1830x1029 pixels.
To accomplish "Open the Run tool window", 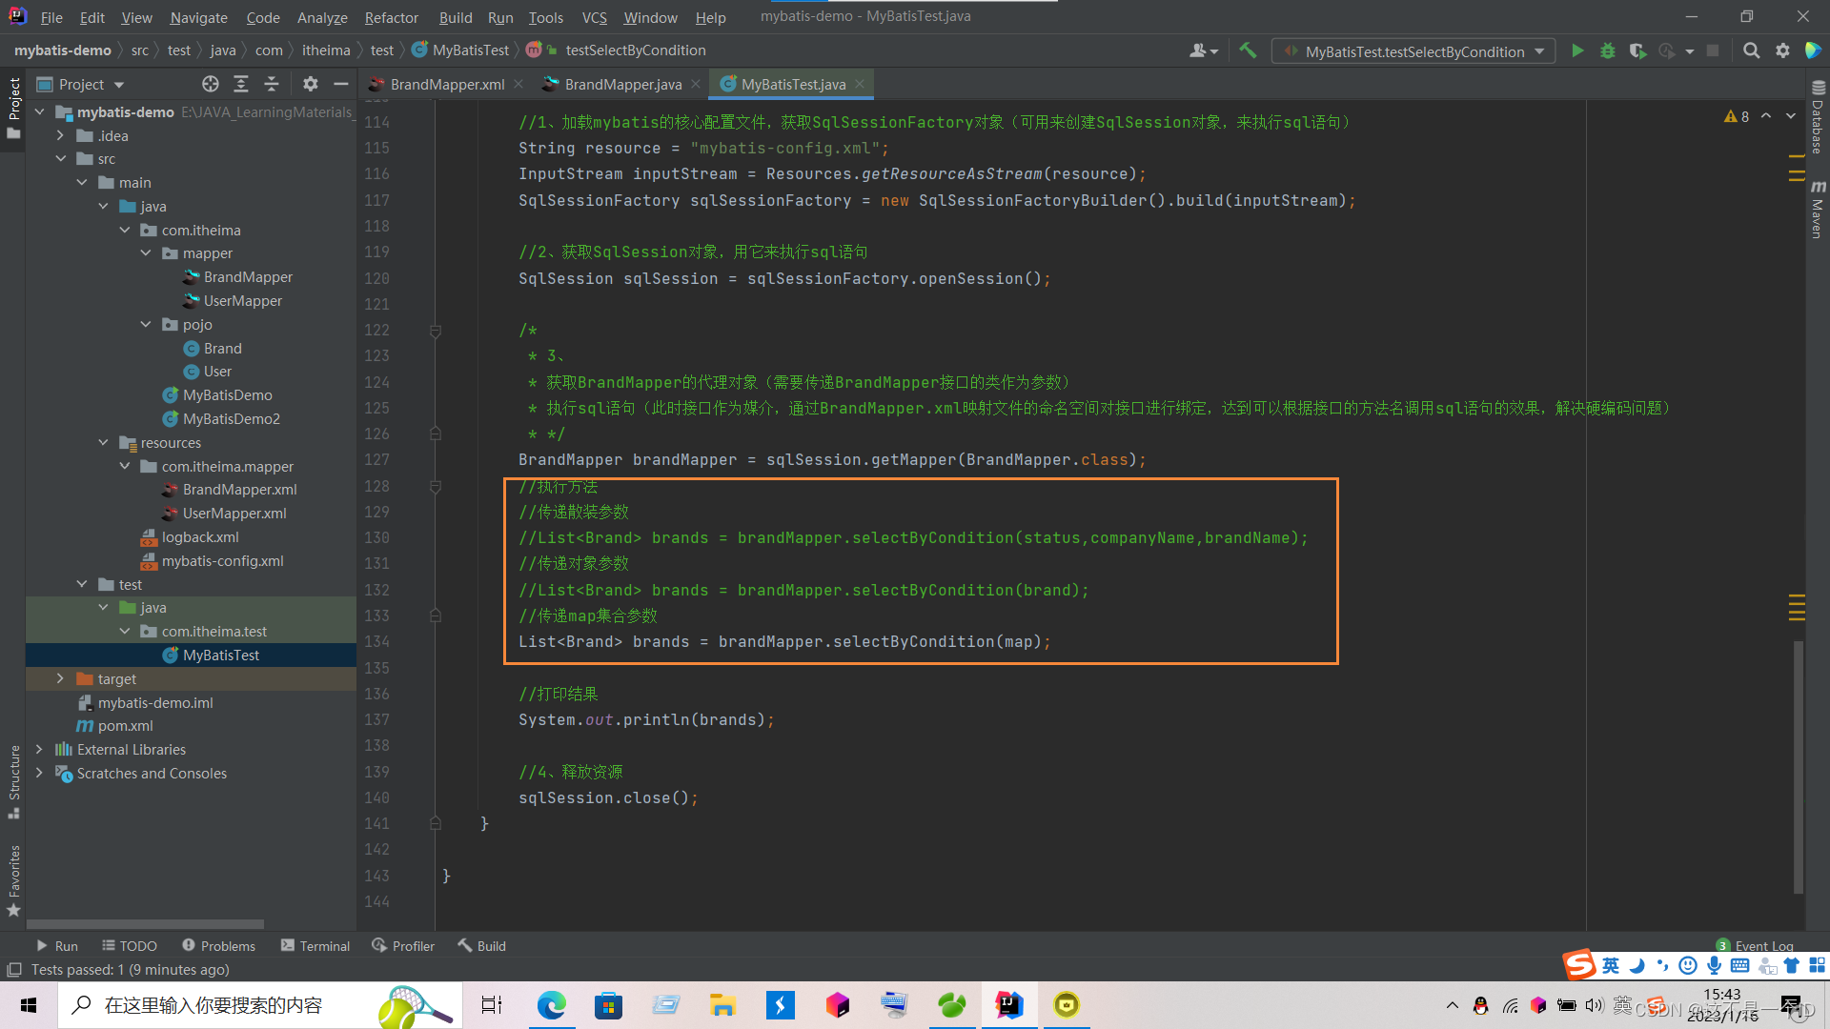I will click(x=57, y=946).
